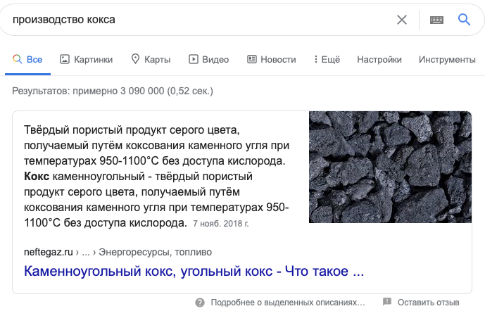Open the Каменноугольный кокс result link
The image size is (485, 330).
coord(194,271)
